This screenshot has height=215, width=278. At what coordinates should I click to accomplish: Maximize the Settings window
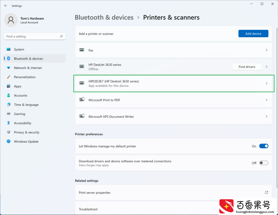pos(262,4)
